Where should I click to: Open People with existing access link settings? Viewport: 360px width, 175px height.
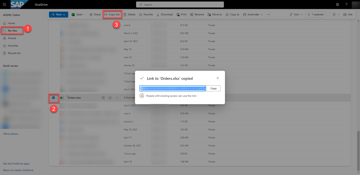[x=172, y=96]
